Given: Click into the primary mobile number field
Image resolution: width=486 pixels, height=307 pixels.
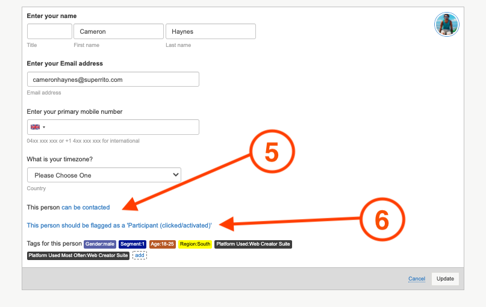Looking at the screenshot, I should coord(123,127).
